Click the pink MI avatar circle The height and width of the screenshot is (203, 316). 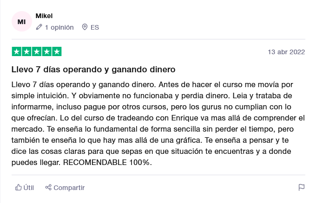click(x=22, y=21)
